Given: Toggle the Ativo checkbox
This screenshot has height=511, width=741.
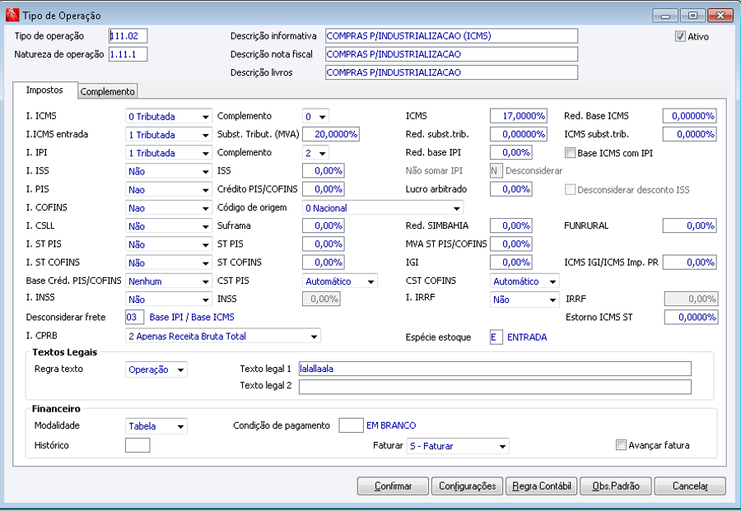Looking at the screenshot, I should [x=680, y=36].
